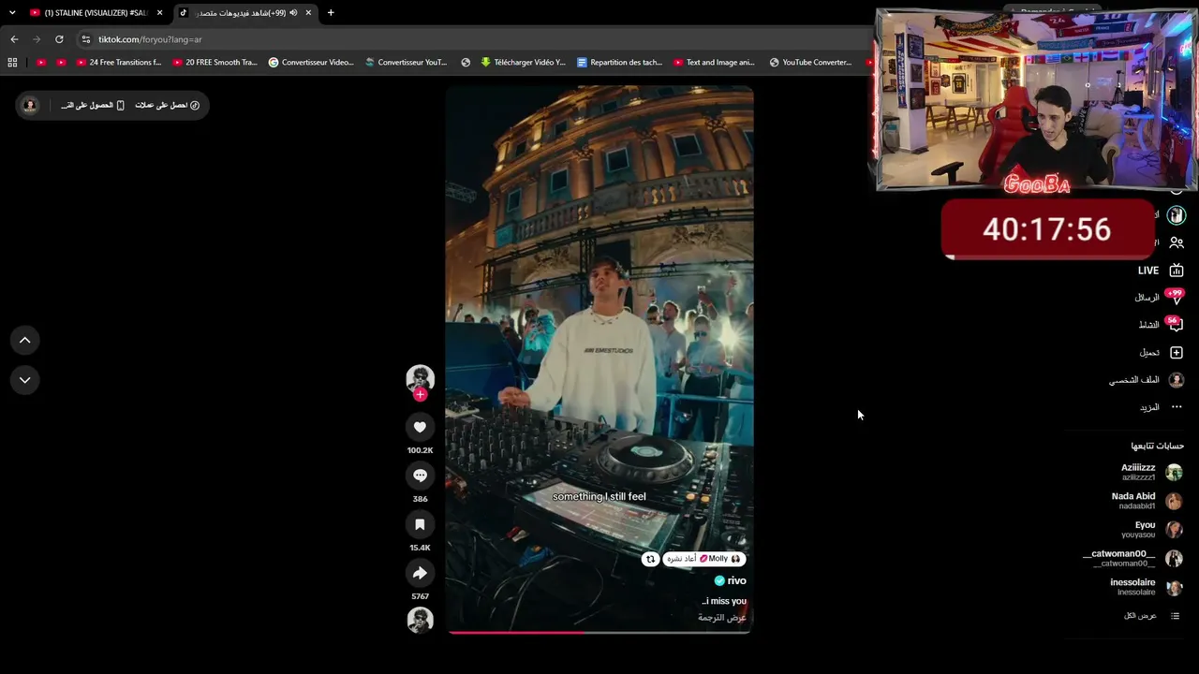Open comments via the speech bubble icon
1199x674 pixels.
click(x=420, y=476)
